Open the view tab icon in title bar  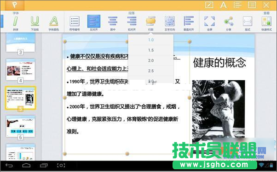point(252,5)
